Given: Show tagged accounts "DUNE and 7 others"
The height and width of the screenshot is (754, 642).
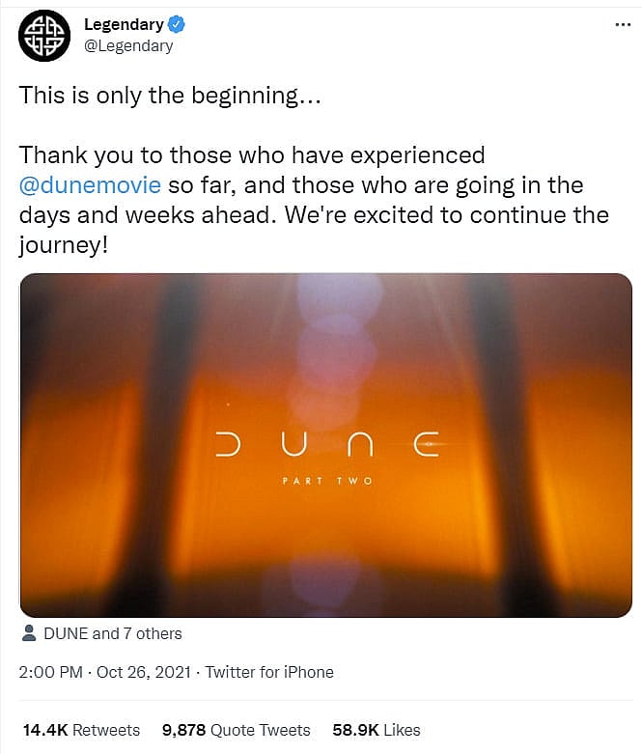Looking at the screenshot, I should coord(113,634).
